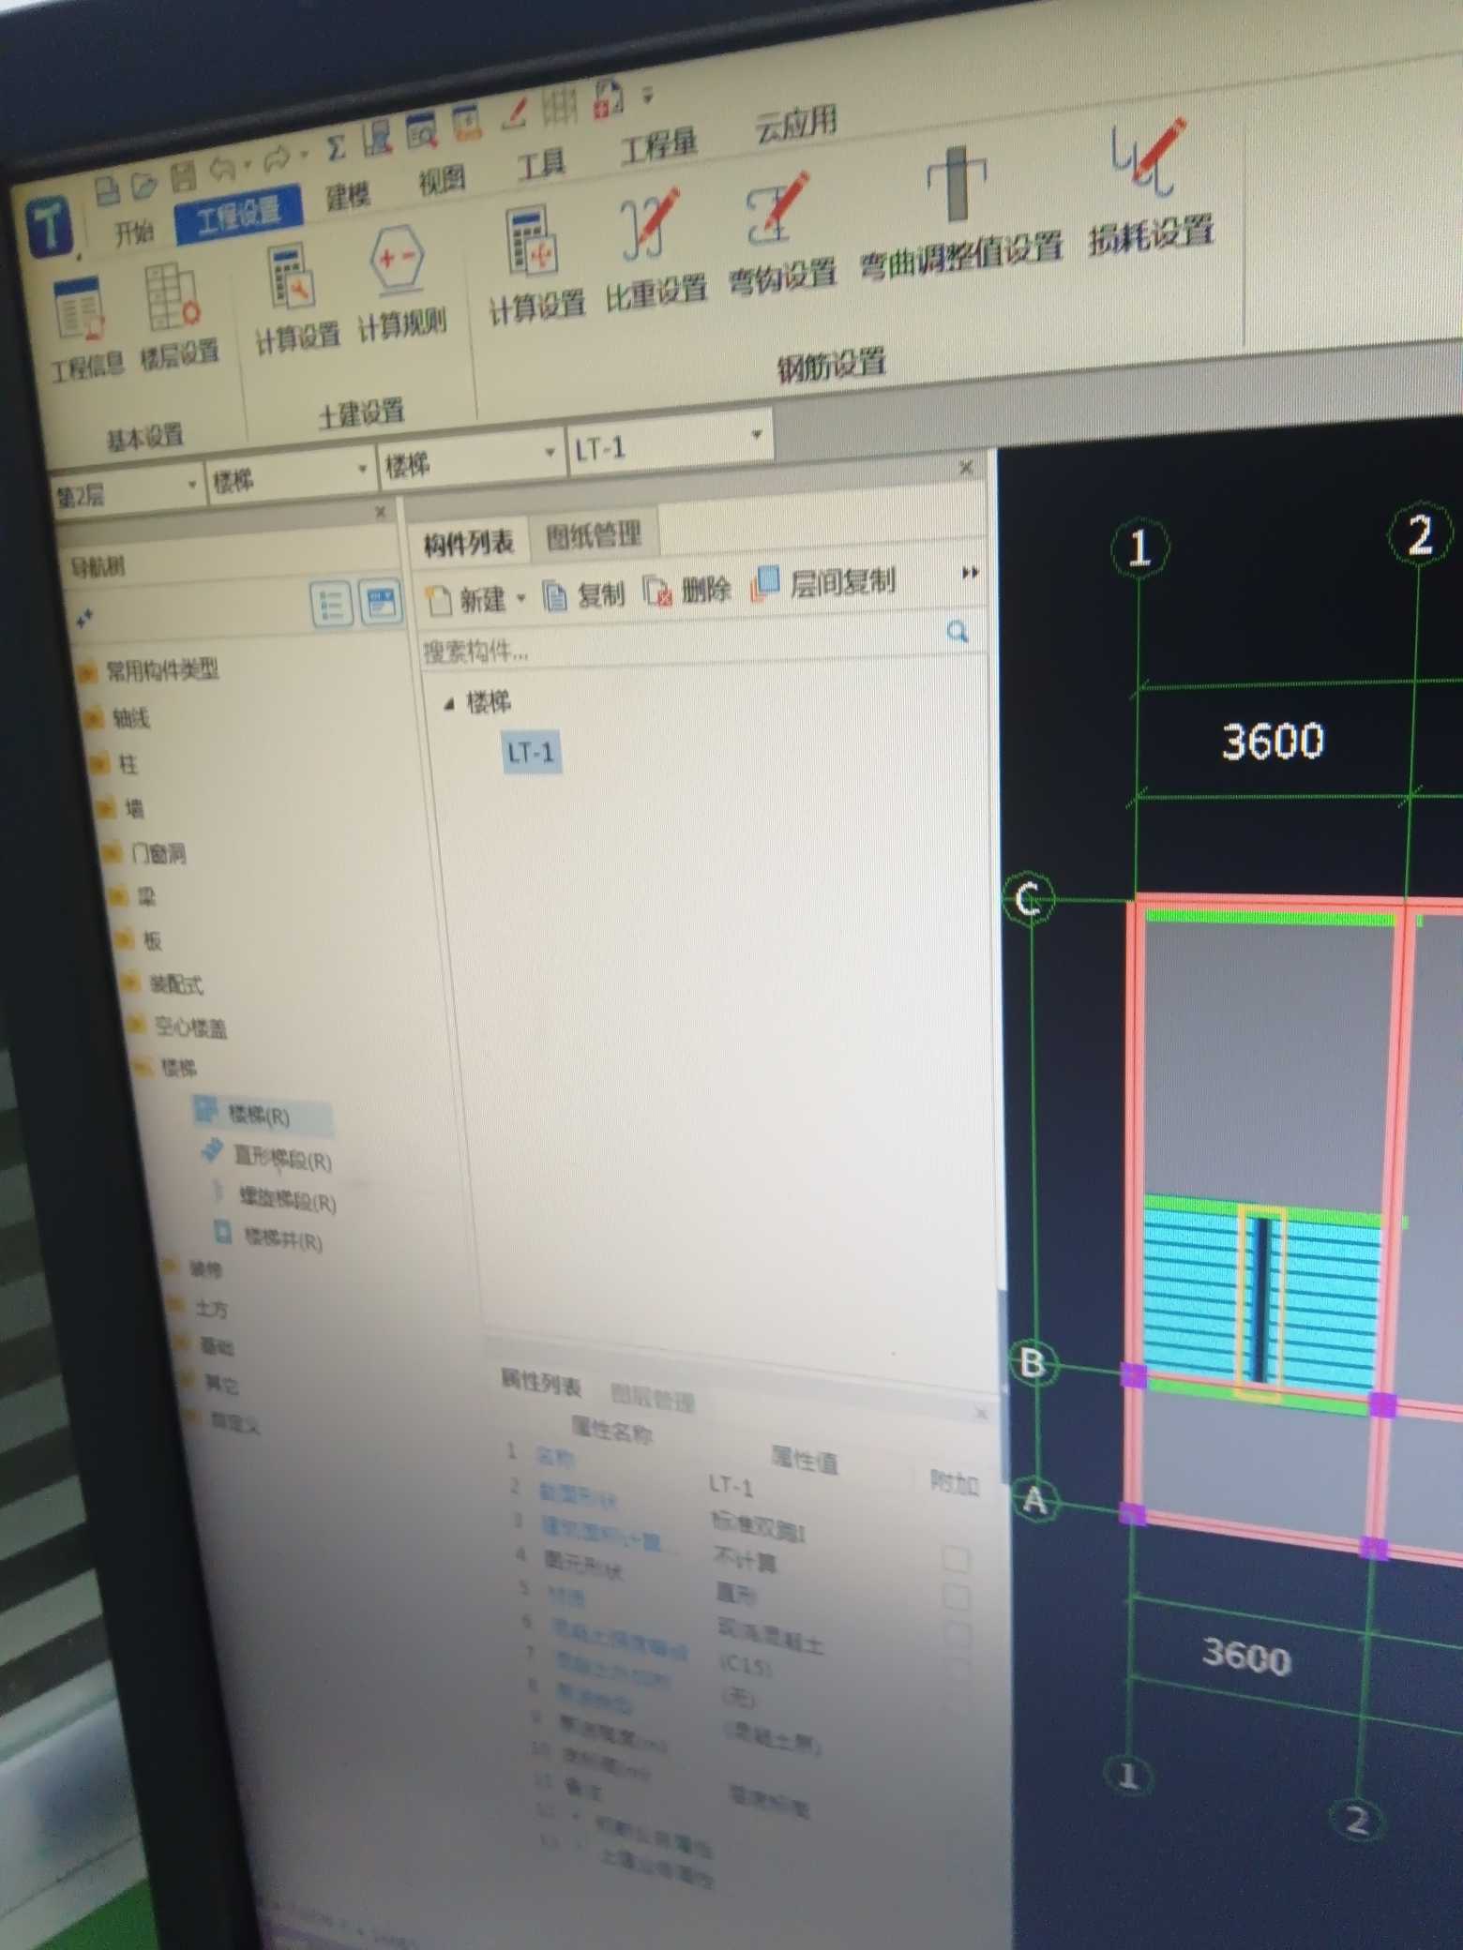The width and height of the screenshot is (1463, 1950).
Task: Switch to the 开始 ribbon tab
Action: tap(132, 232)
